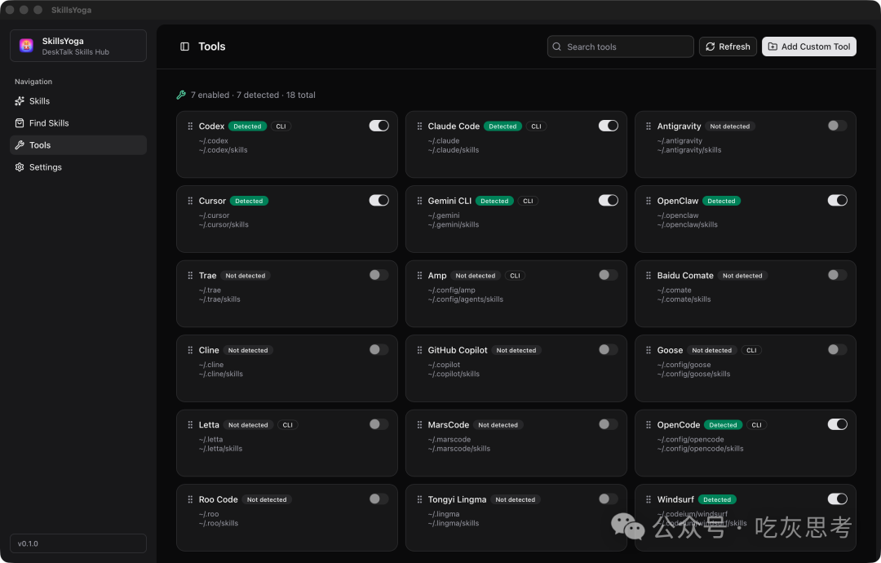Enable the Antigravity tool switch
Viewport: 881px width, 563px height.
pos(837,126)
